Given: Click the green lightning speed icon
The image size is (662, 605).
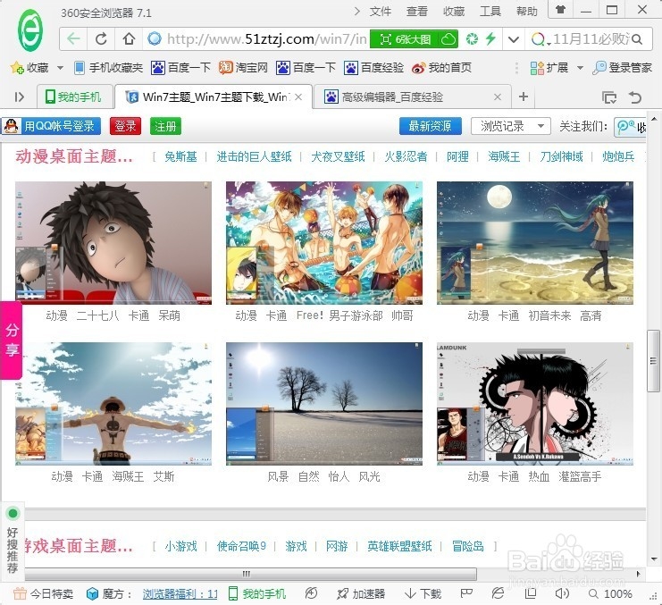Looking at the screenshot, I should point(490,38).
